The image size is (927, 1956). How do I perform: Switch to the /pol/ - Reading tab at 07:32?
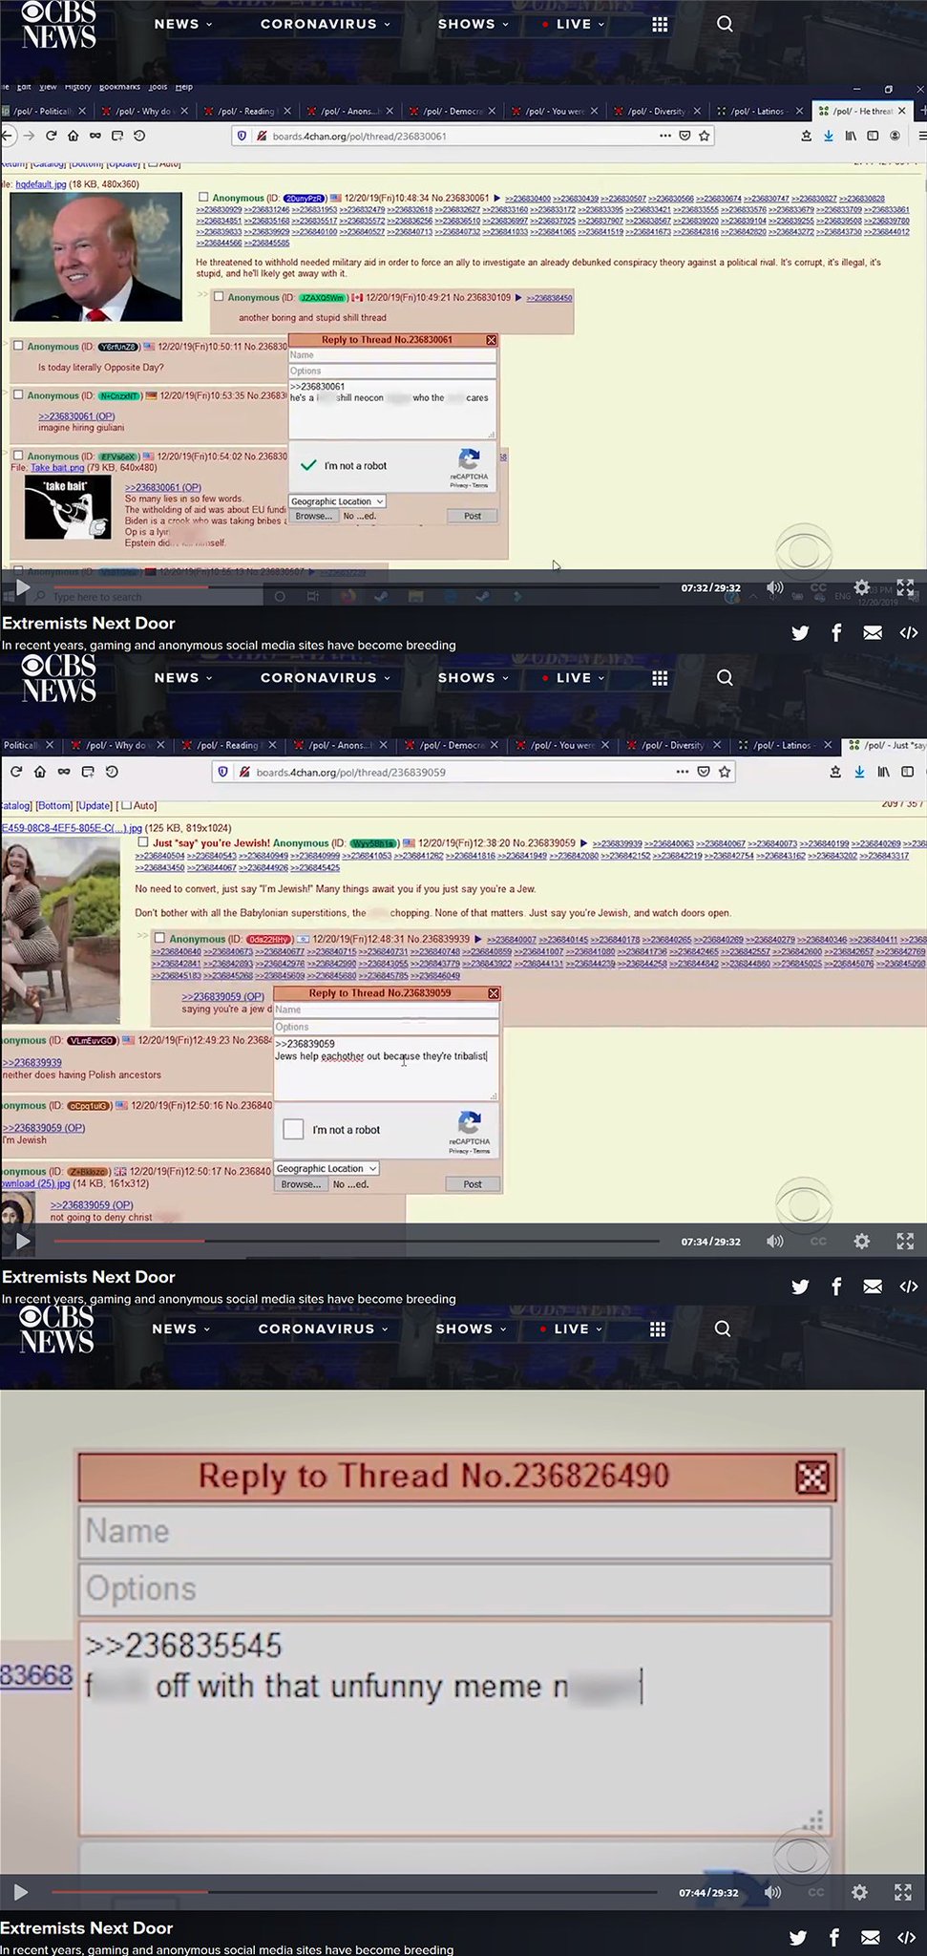246,111
